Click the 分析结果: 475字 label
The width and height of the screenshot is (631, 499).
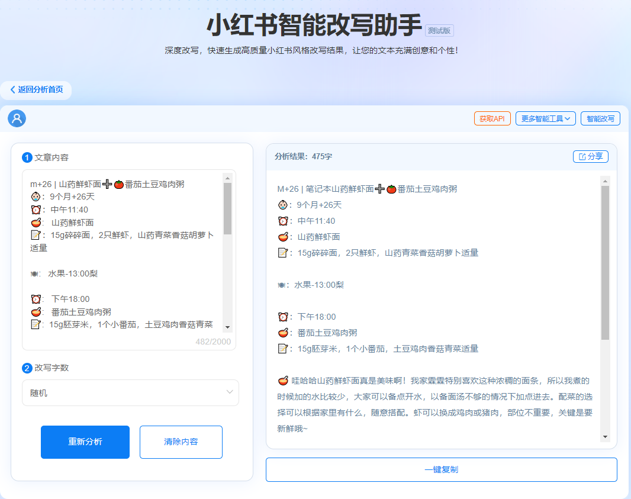304,156
